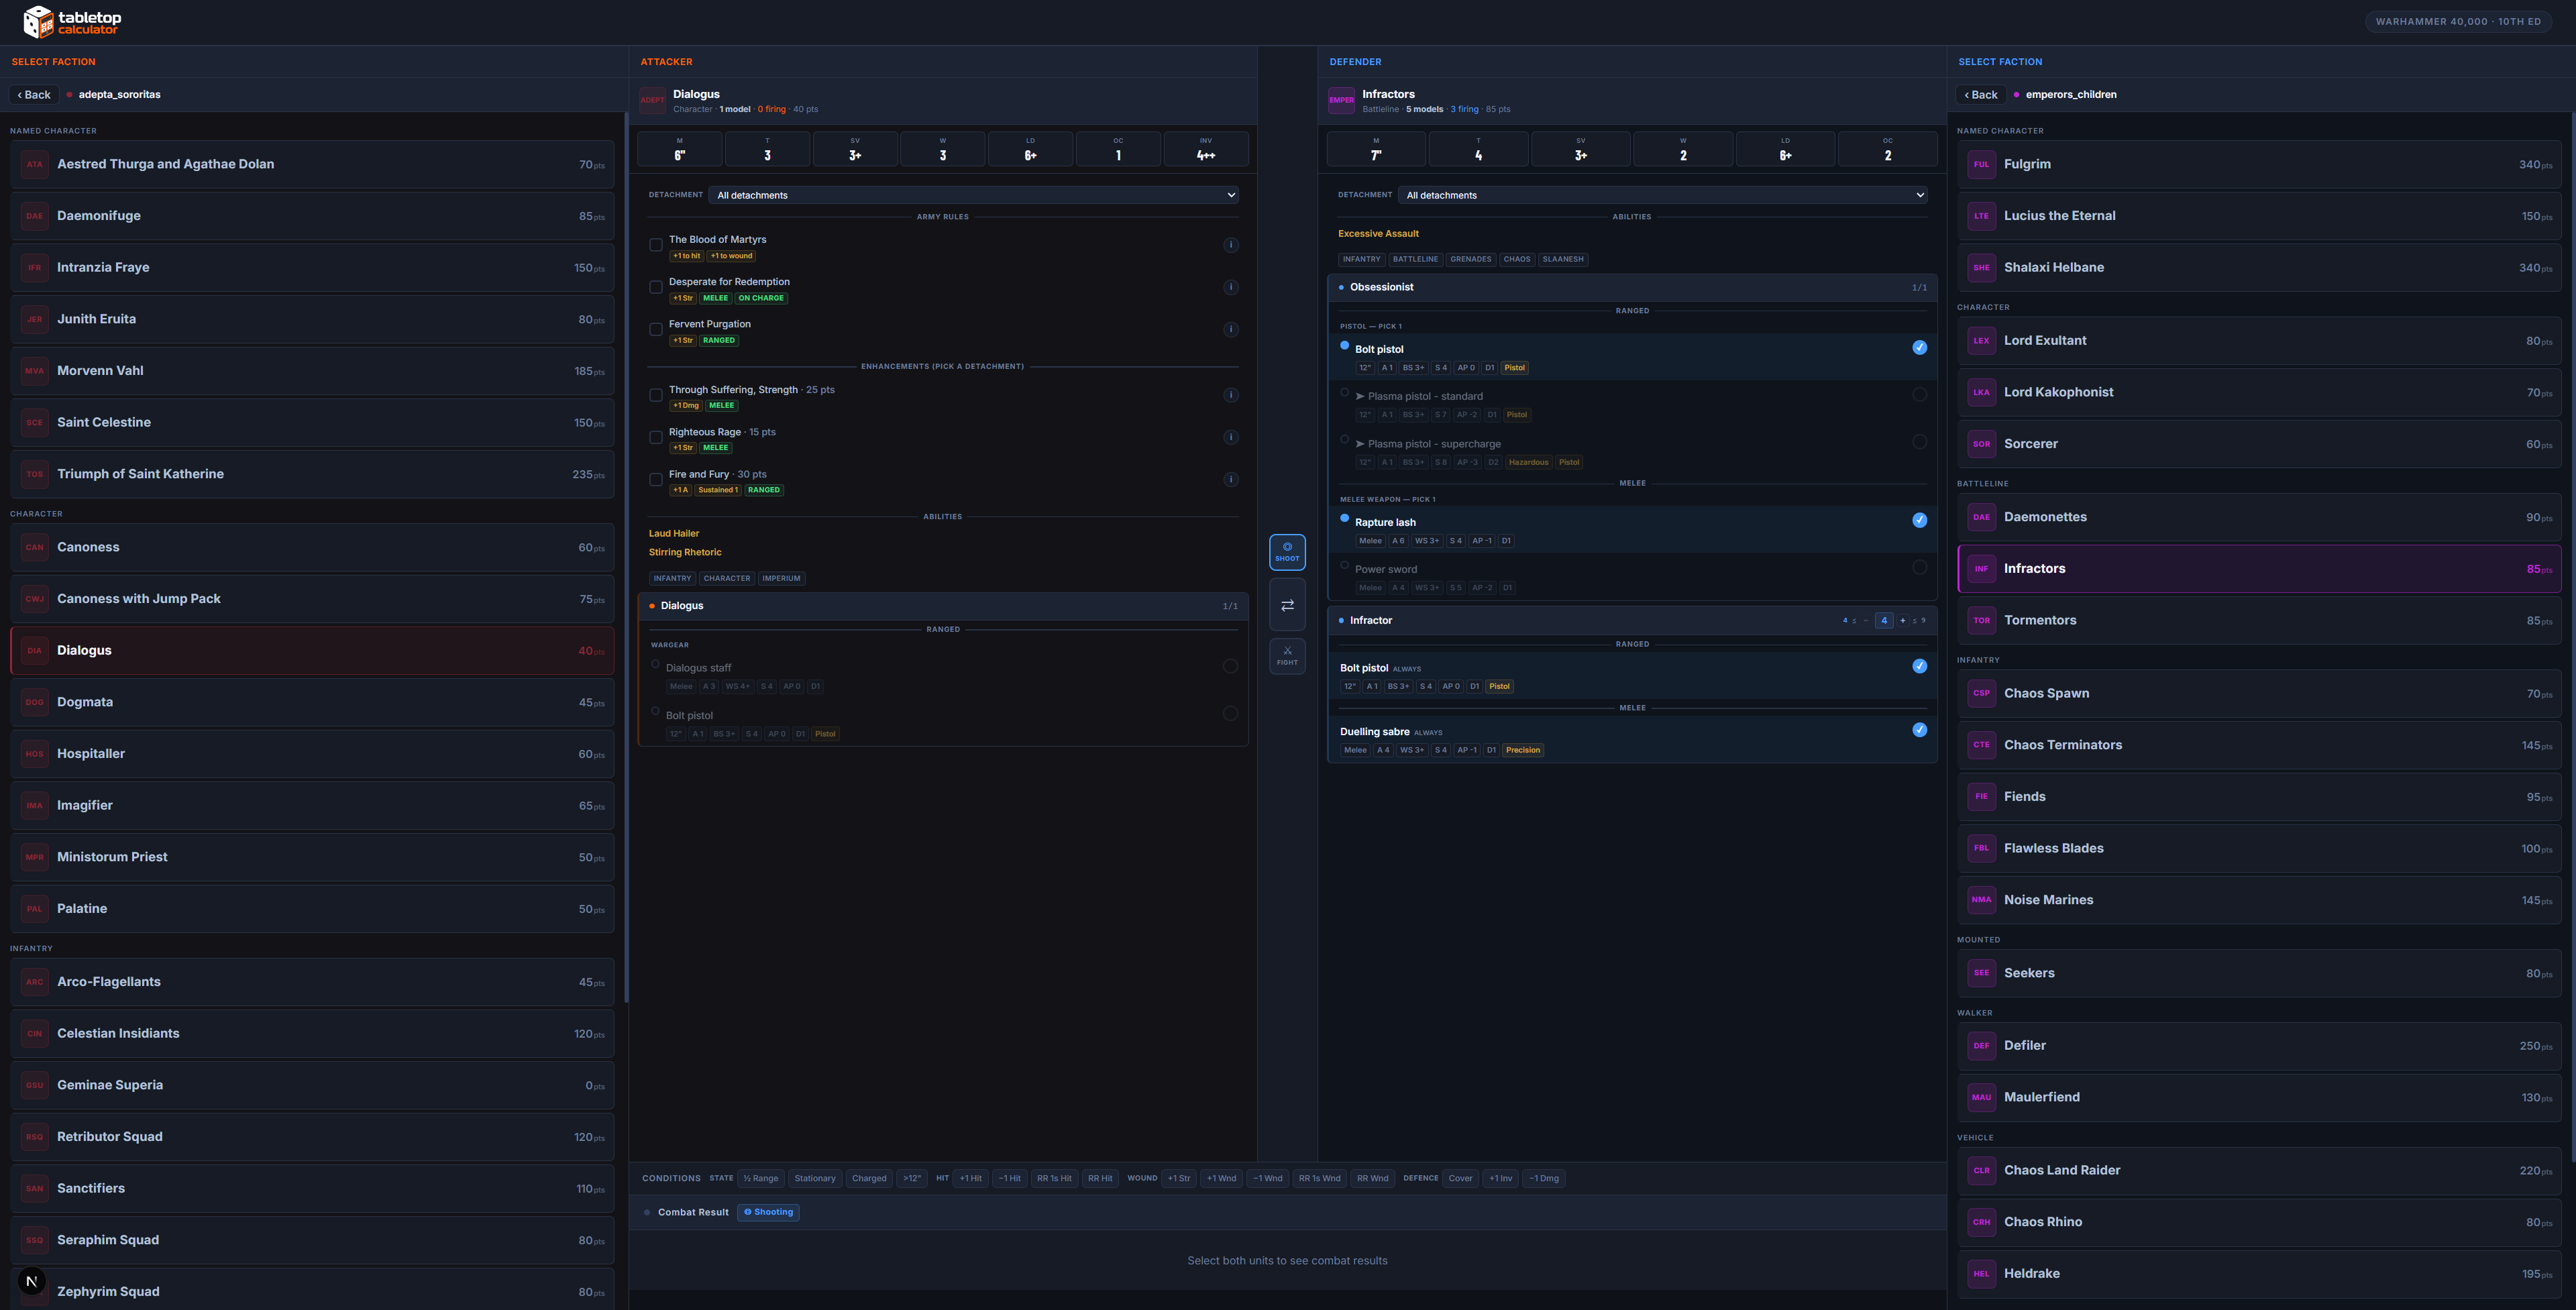Viewport: 2576px width, 1310px height.
Task: Open info icon for Through Suffering, Strength
Action: coord(1231,395)
